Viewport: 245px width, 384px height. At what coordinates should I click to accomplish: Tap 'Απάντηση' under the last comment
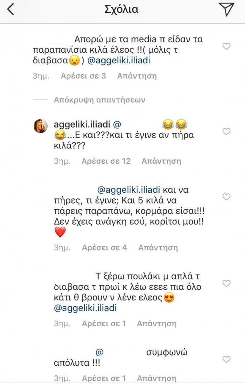157,377
